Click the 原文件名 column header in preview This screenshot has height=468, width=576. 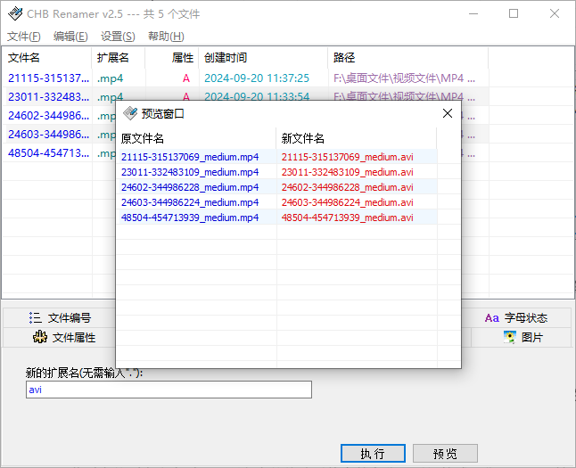click(196, 138)
